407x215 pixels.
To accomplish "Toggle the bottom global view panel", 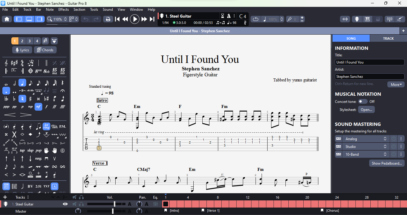I will (x=29, y=19).
